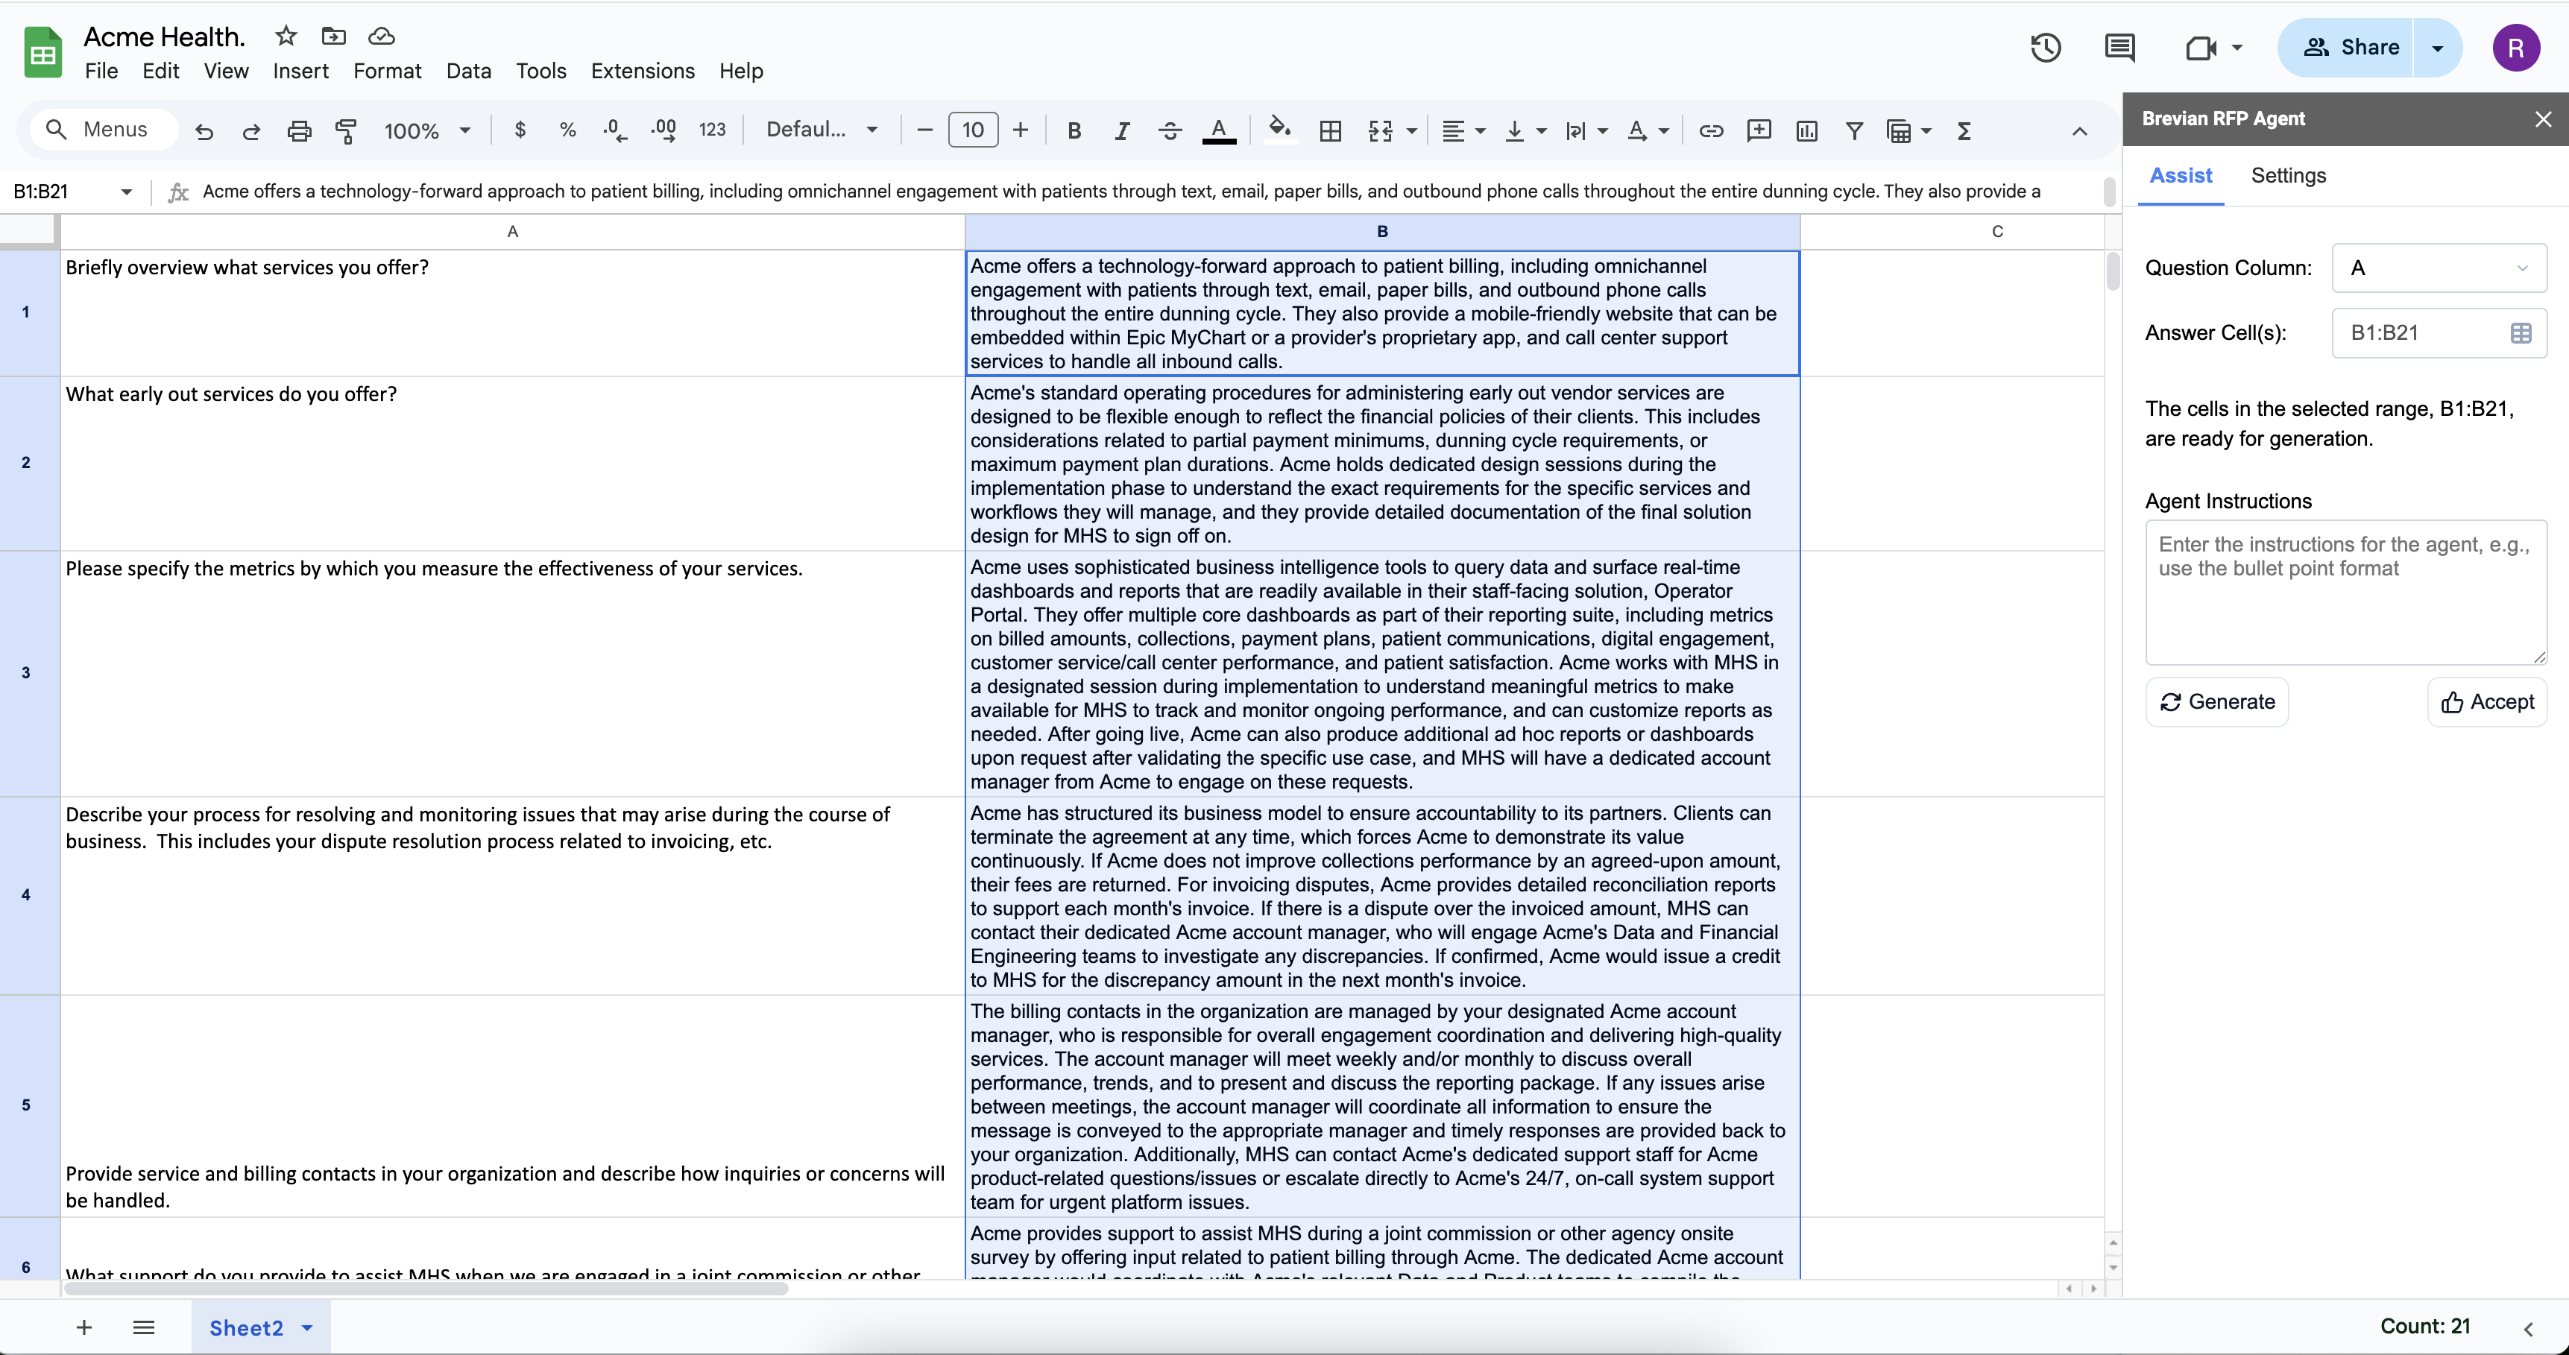This screenshot has width=2569, height=1355.
Task: Switch to the Settings tab
Action: click(2288, 175)
